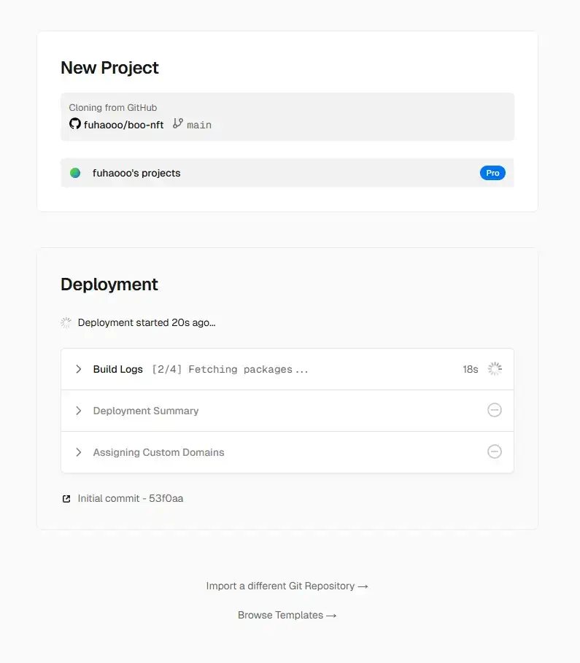This screenshot has height=663, width=580.
Task: Click the Pro badge on the projects row
Action: pyautogui.click(x=492, y=173)
